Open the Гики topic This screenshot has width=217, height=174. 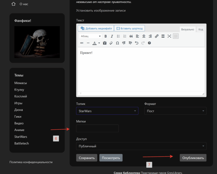pyautogui.click(x=18, y=117)
